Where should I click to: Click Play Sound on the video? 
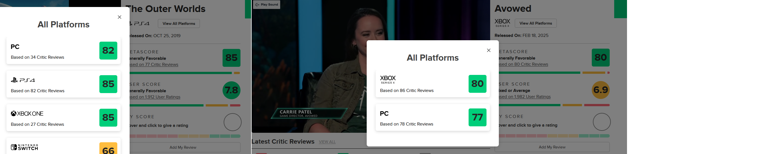266,4
